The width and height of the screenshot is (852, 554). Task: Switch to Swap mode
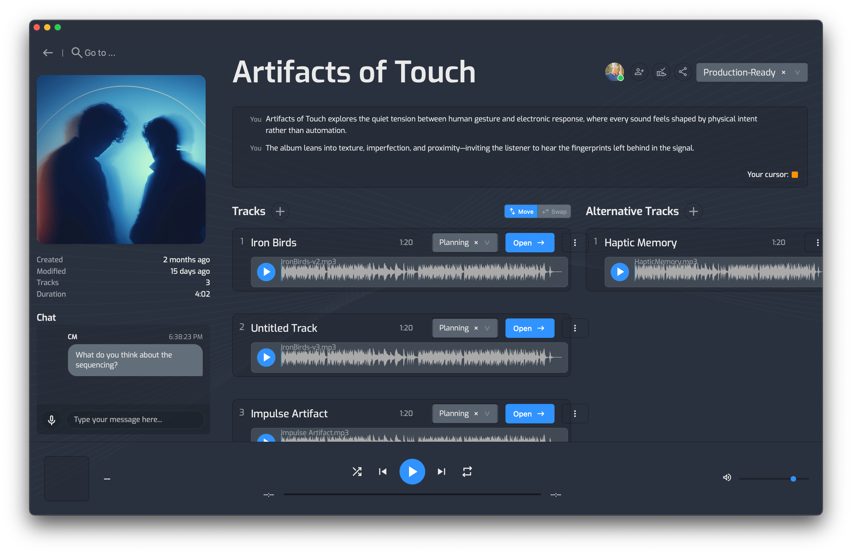(554, 211)
